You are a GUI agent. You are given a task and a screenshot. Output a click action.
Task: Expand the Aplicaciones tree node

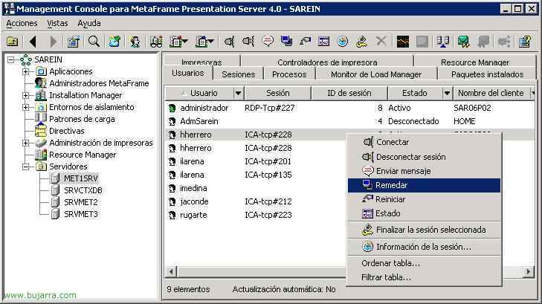click(x=26, y=71)
